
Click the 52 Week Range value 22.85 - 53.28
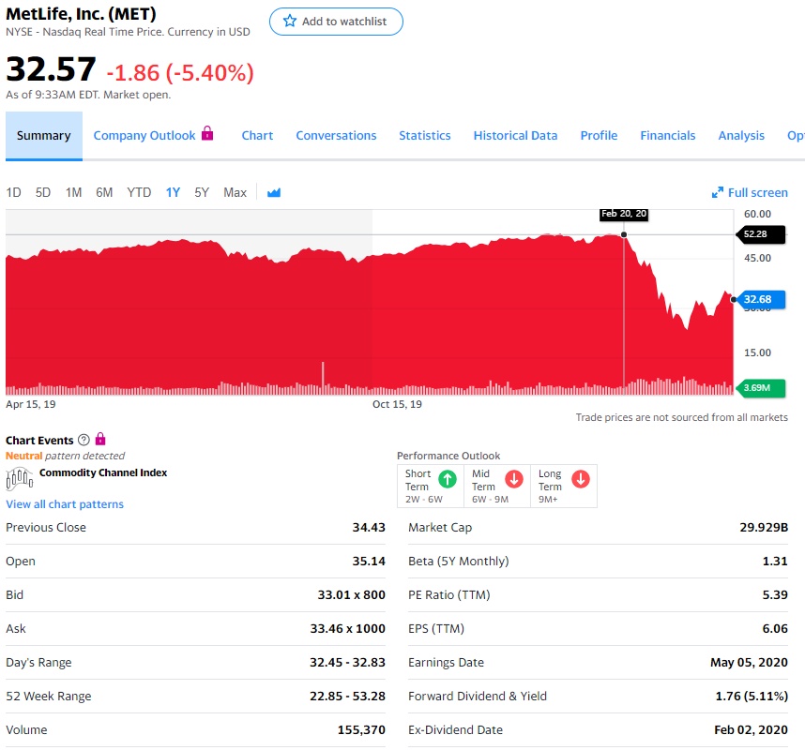347,697
